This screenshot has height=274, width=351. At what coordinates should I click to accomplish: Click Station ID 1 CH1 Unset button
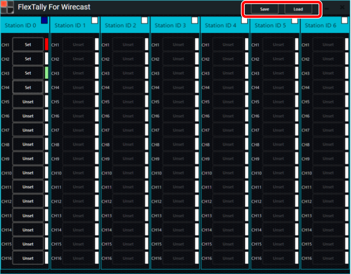click(78, 45)
